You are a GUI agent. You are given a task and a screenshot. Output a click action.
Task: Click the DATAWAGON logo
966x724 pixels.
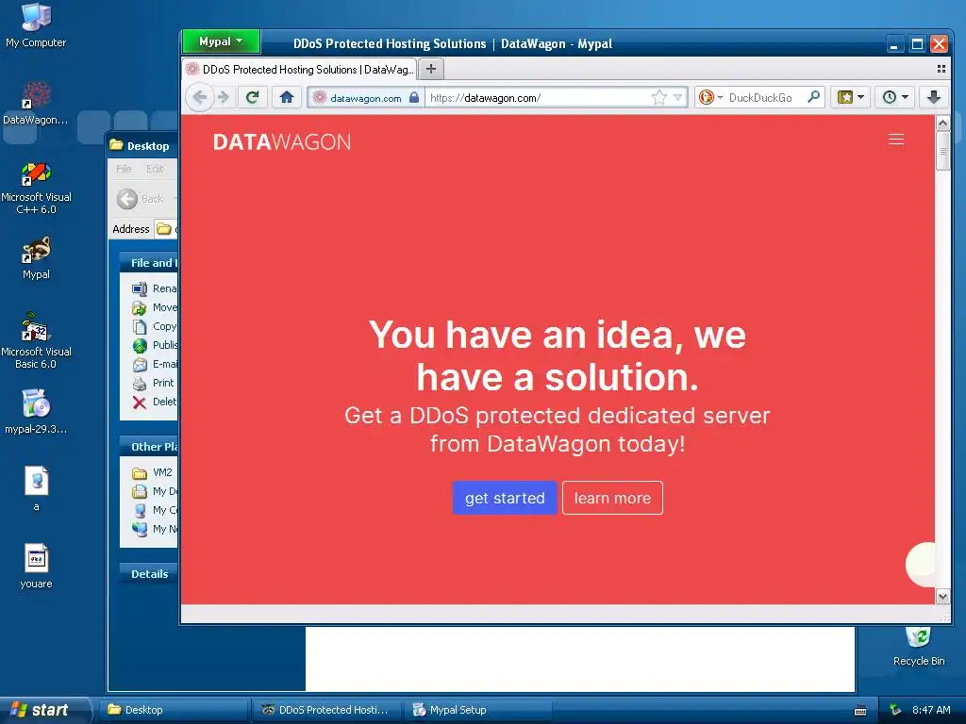(281, 142)
